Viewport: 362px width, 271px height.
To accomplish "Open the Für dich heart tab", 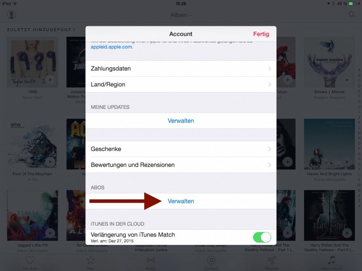I will [30, 261].
